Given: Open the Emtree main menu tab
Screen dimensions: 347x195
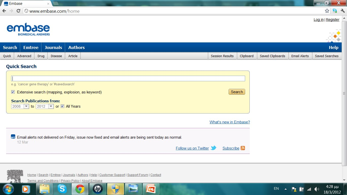Looking at the screenshot, I should coord(31,47).
